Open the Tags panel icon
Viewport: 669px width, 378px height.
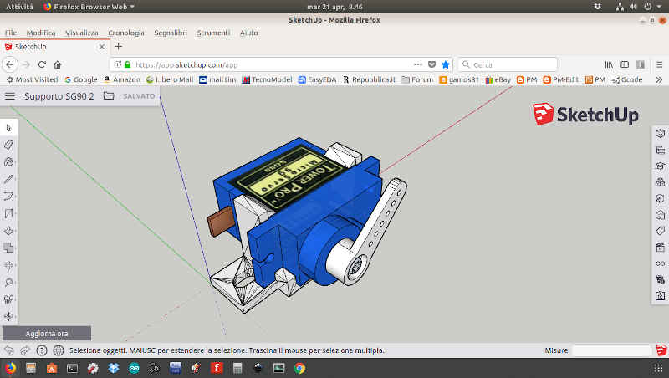point(660,231)
